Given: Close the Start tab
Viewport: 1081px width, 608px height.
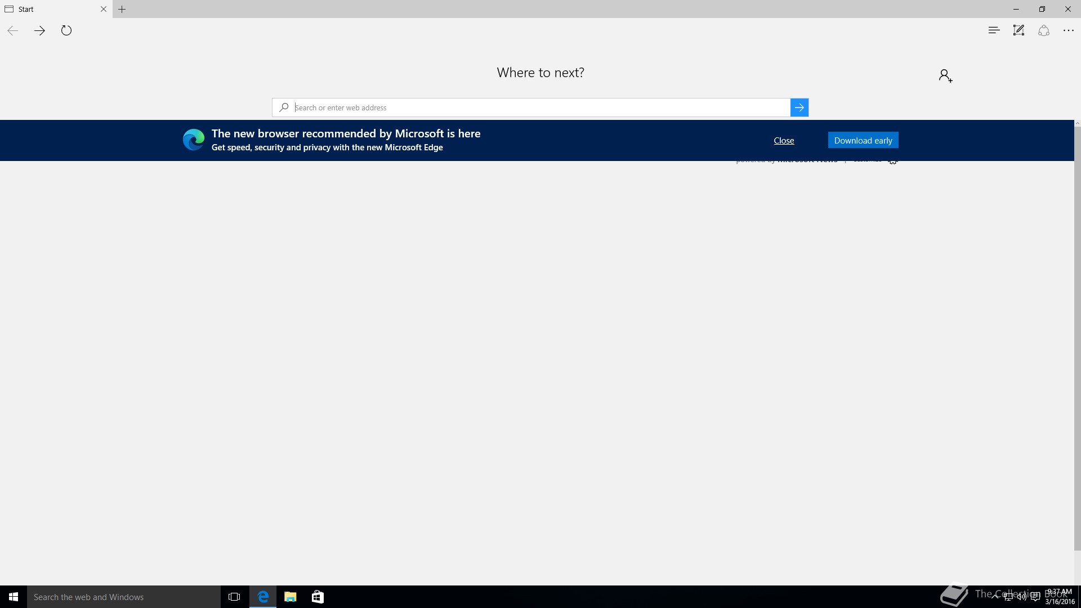Looking at the screenshot, I should point(104,9).
